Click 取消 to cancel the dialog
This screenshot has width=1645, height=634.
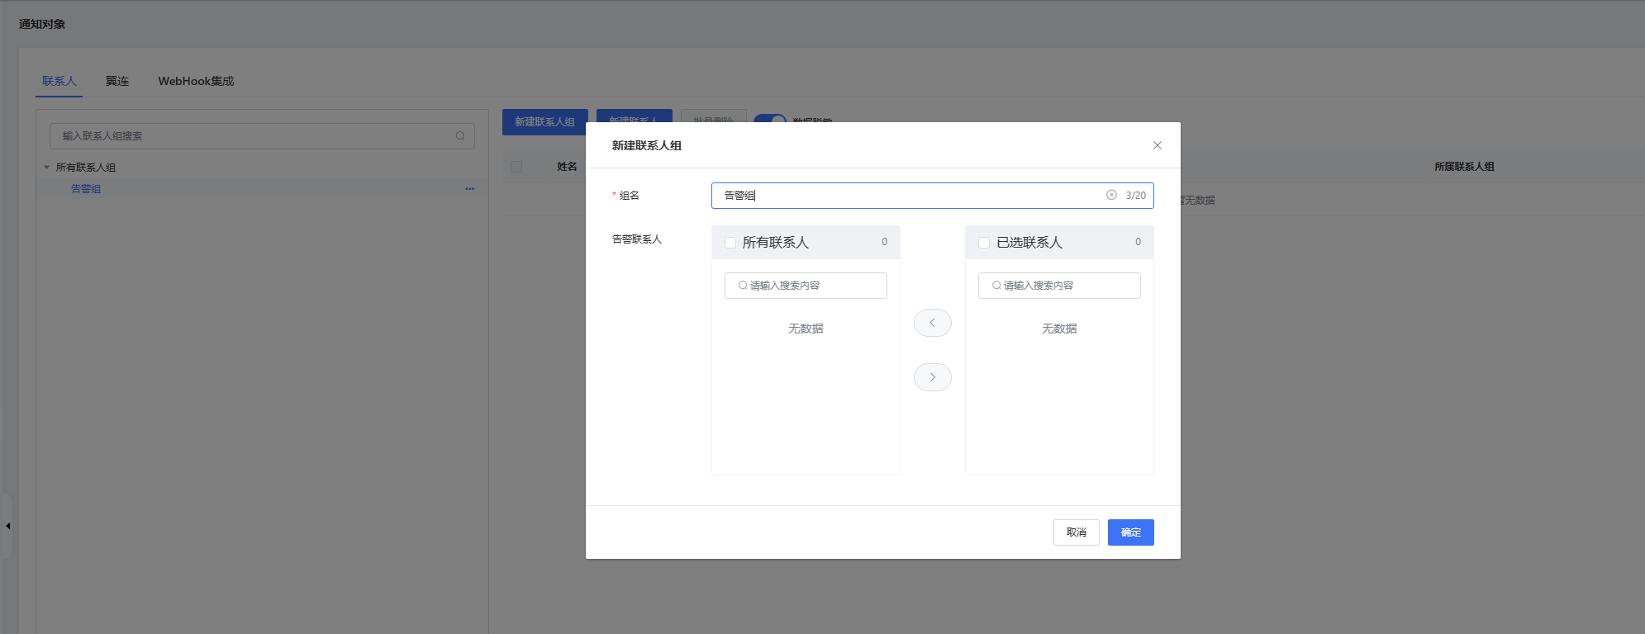tap(1076, 532)
